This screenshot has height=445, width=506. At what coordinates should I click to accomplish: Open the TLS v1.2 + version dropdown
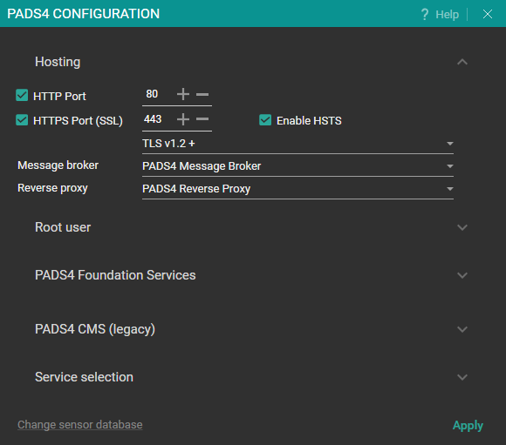coord(297,144)
